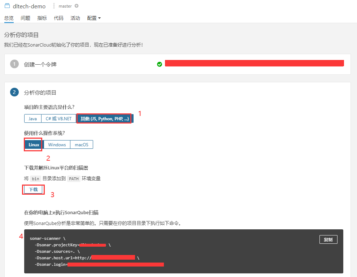Switch to the 活动 tab
This screenshot has width=357, height=277.
point(75,18)
